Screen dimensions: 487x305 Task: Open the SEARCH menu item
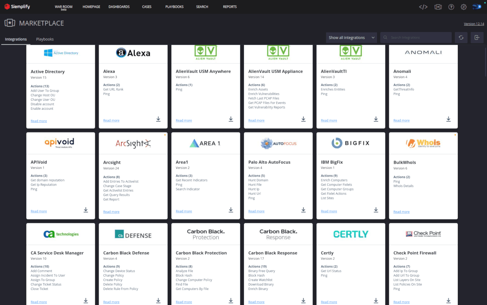[202, 7]
